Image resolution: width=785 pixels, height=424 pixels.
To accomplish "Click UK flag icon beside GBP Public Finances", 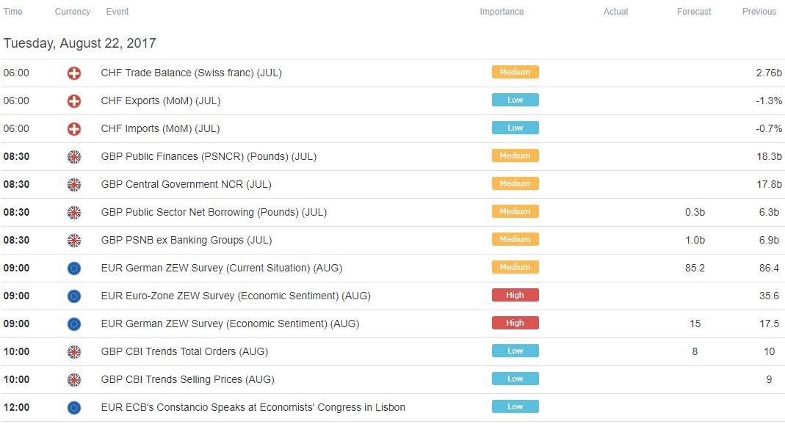I will [x=74, y=157].
